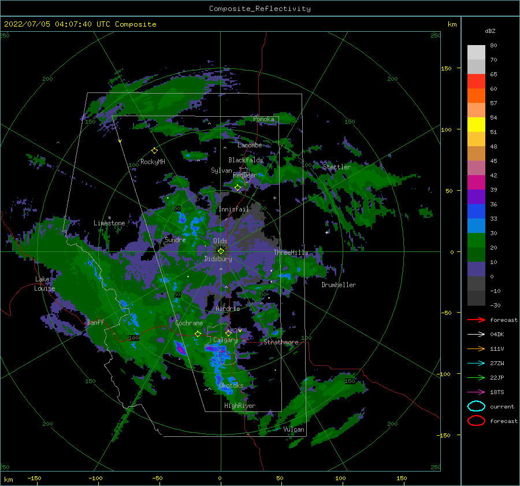
Task: Click the Stettler city label
Action: tap(337, 167)
